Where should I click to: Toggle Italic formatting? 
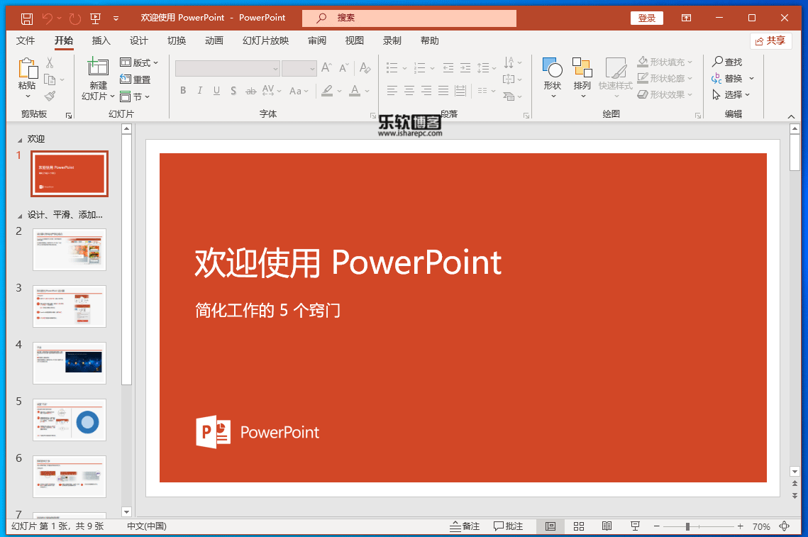coord(200,91)
